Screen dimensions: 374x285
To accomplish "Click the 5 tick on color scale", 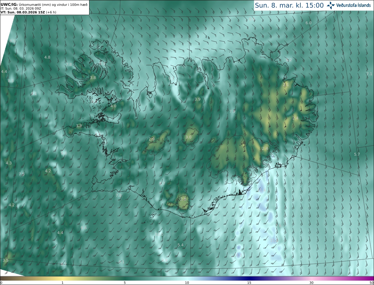I will click(125, 283).
